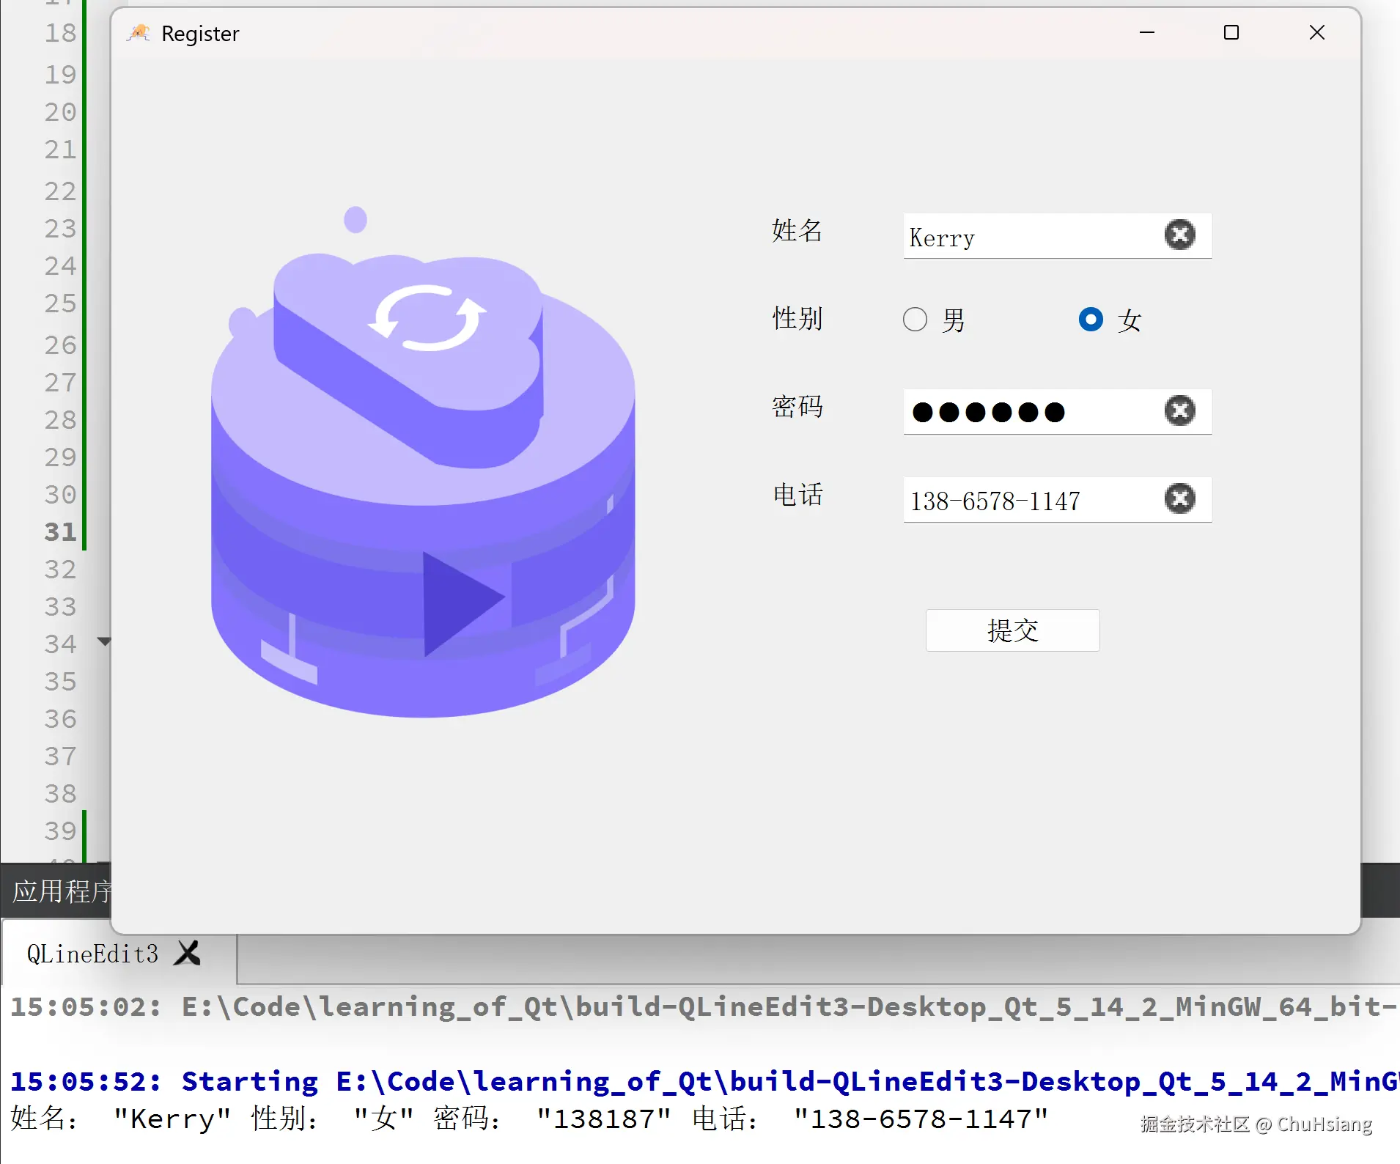Viewport: 1400px width, 1164px height.
Task: Focus the 姓名 name input field
Action: [x=1057, y=236]
